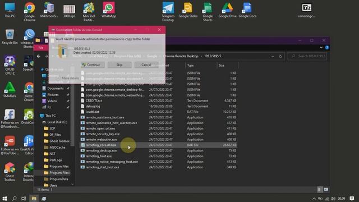Click Skip in the Access Denied dialog
This screenshot has width=359, height=202.
click(119, 65)
